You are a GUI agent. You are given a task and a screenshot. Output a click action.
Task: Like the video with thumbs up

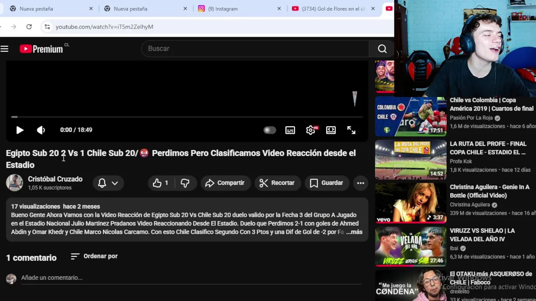pos(161,183)
